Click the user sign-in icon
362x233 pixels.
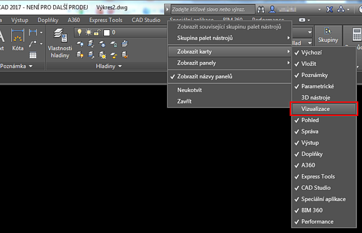pyautogui.click(x=272, y=9)
